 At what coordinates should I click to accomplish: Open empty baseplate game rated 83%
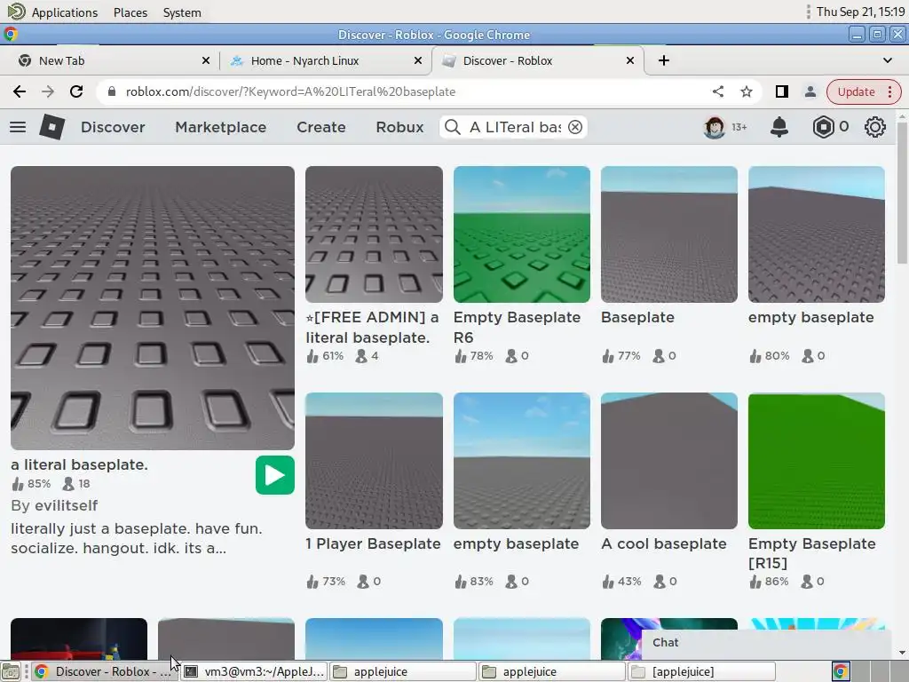[522, 461]
